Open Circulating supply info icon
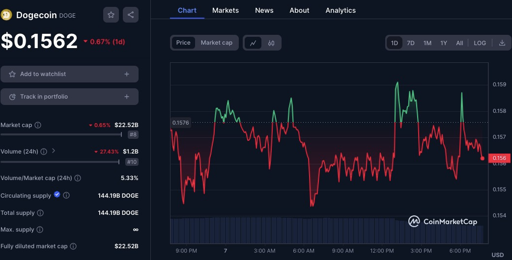 [66, 195]
